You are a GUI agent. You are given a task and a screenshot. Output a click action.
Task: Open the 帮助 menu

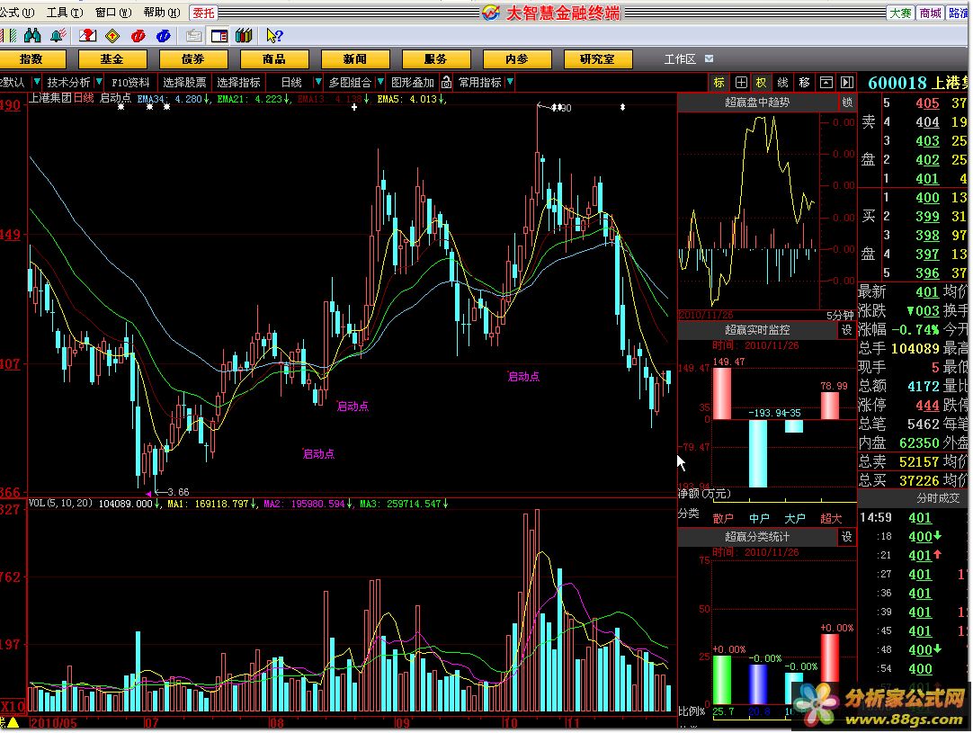click(x=162, y=13)
